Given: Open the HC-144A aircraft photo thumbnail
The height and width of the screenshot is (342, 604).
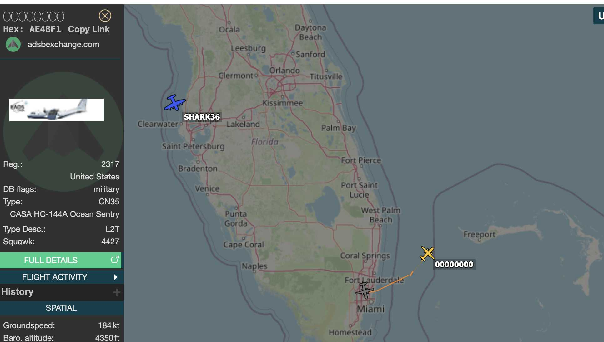Looking at the screenshot, I should coord(57,110).
